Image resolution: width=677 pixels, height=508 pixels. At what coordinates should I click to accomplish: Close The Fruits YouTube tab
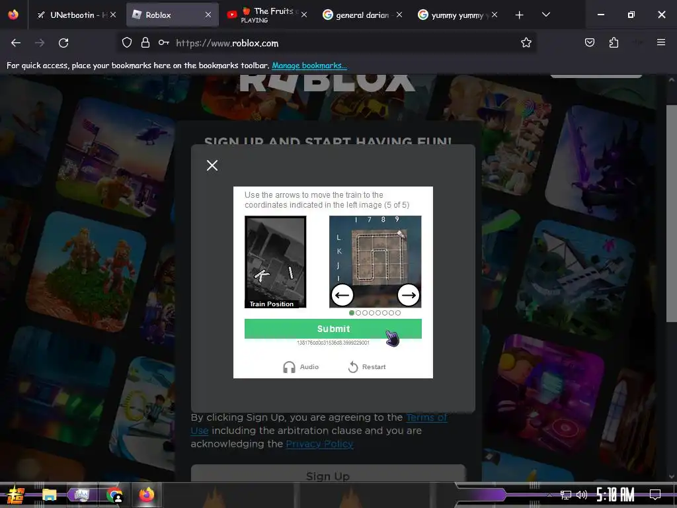[304, 15]
